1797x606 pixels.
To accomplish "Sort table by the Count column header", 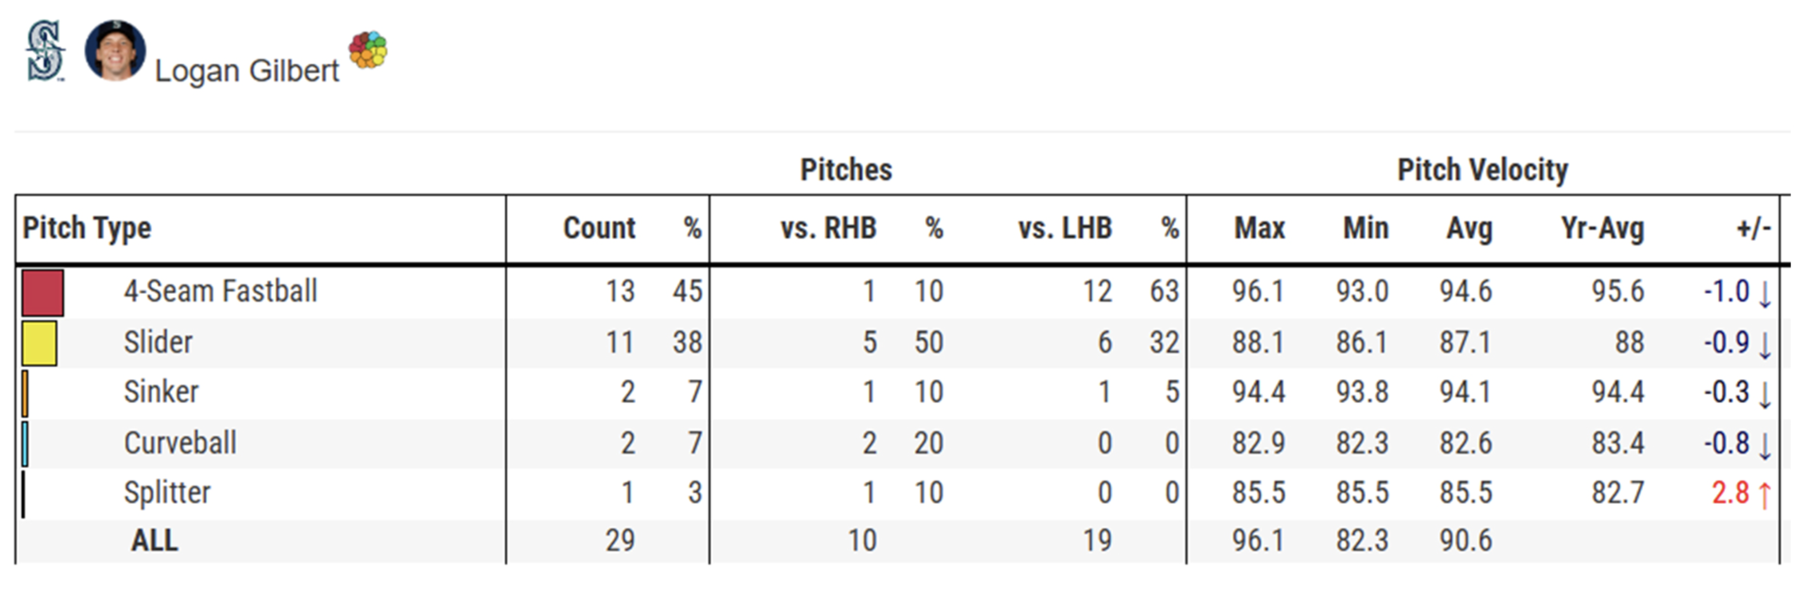I will (599, 229).
